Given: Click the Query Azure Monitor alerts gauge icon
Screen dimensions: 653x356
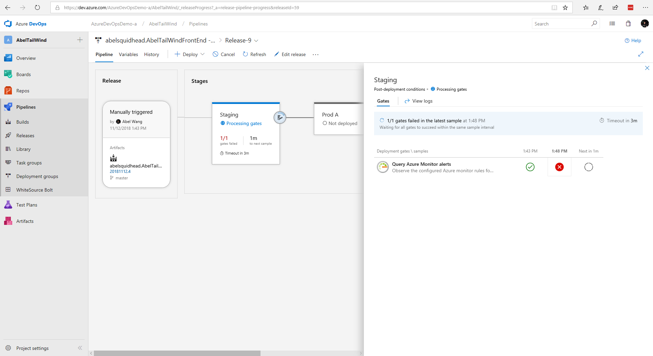Looking at the screenshot, I should click(383, 167).
